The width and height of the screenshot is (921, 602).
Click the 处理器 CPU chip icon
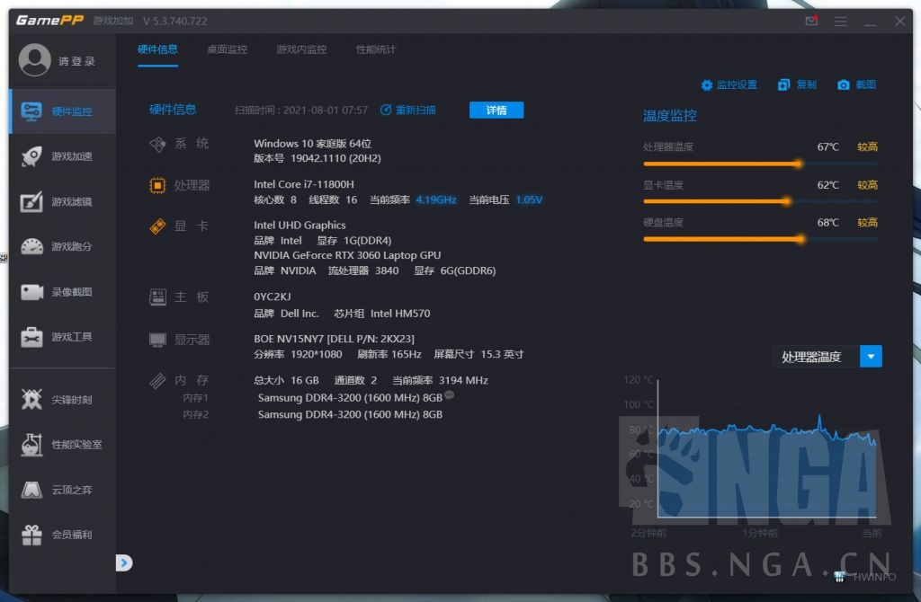[x=157, y=185]
